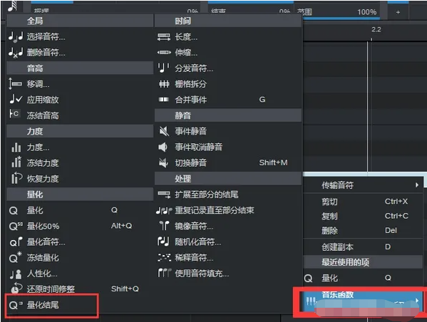This screenshot has width=427, height=322.
Task: Click the 栅格拆分 grid split icon
Action: (x=164, y=84)
